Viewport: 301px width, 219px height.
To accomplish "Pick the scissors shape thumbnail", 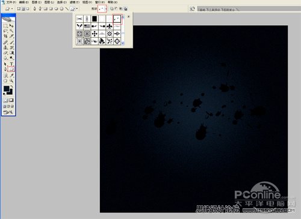I will [79, 19].
